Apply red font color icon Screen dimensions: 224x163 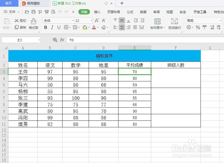pos(94,27)
